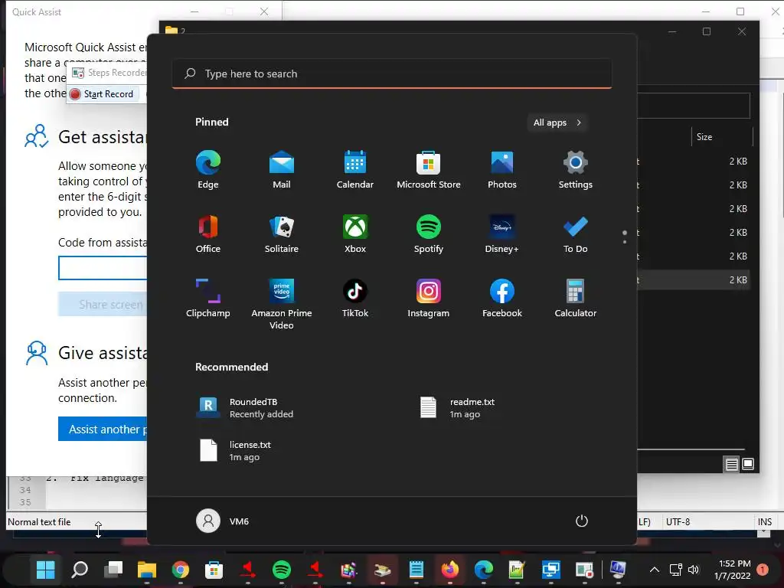Open the clock showing 1:52 PM
The image size is (784, 588).
click(733, 570)
